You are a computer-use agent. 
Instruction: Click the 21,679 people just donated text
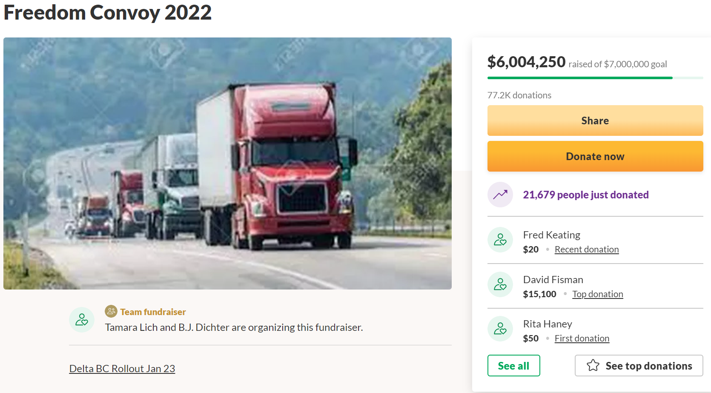pos(585,195)
